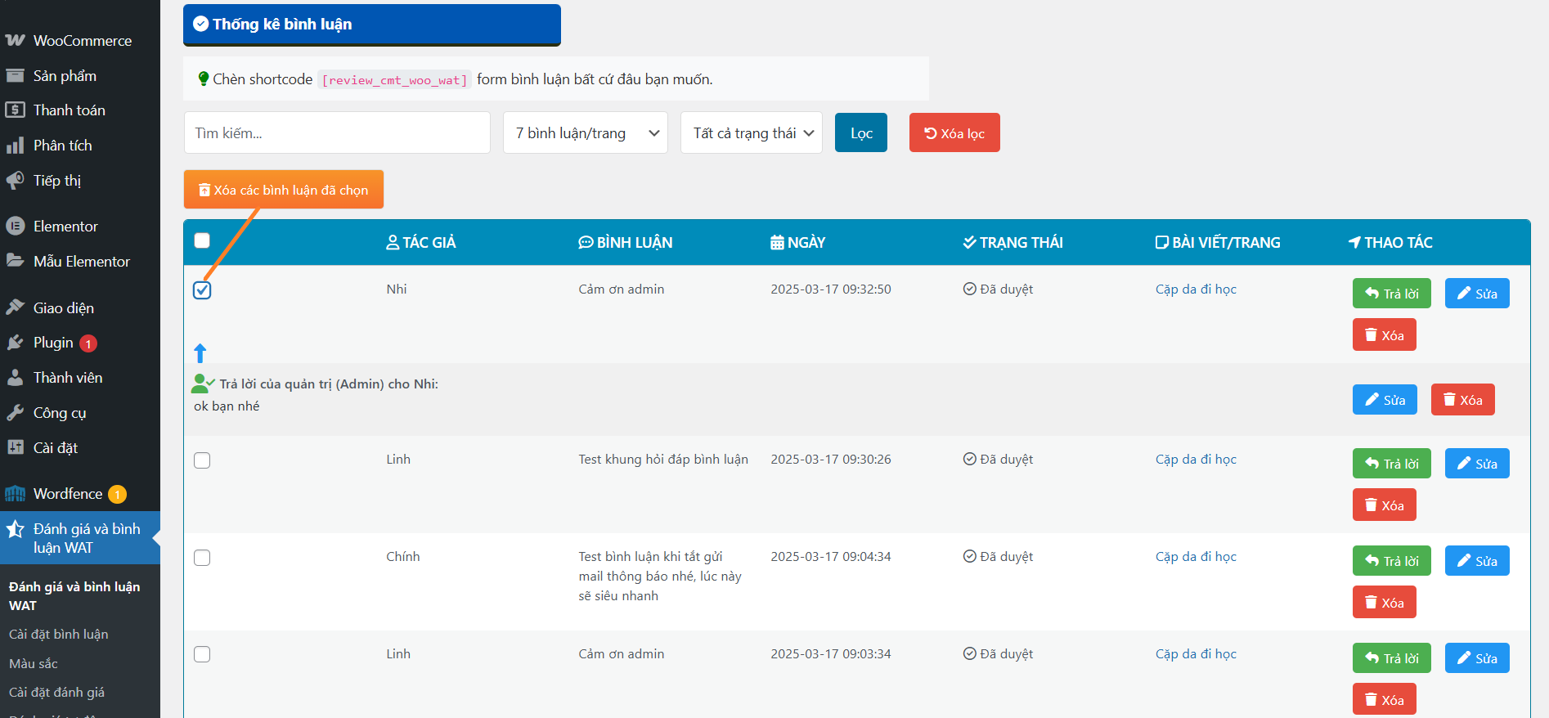Open the Màu sắc submenu item
The image size is (1549, 718).
[x=34, y=663]
